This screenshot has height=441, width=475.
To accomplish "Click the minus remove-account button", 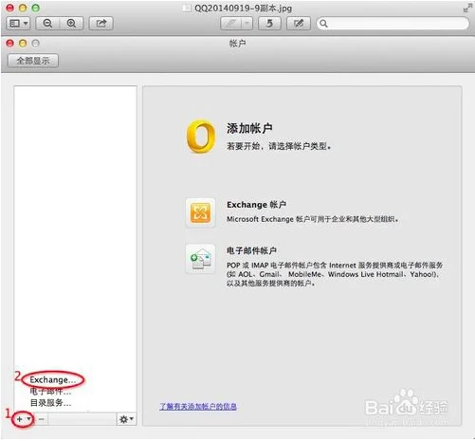I will [x=42, y=419].
